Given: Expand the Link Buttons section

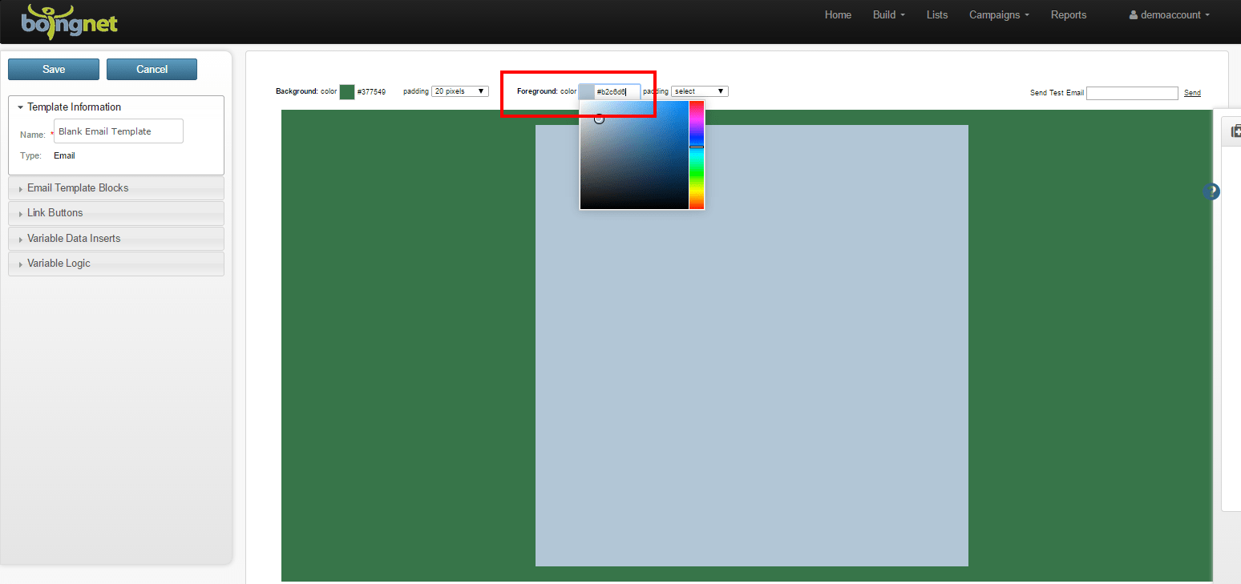Looking at the screenshot, I should tap(55, 212).
